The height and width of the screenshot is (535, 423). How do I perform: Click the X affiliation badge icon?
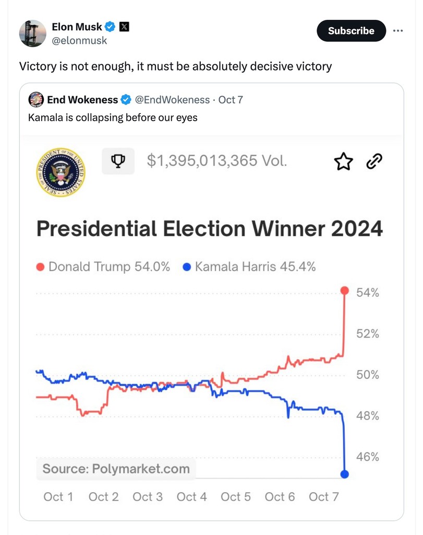point(124,27)
